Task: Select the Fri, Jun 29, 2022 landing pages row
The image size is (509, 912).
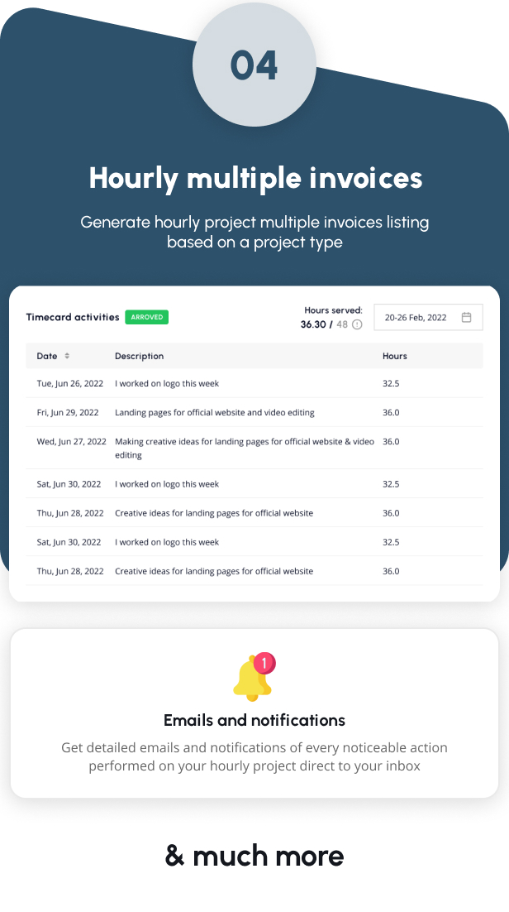Action: 254,412
